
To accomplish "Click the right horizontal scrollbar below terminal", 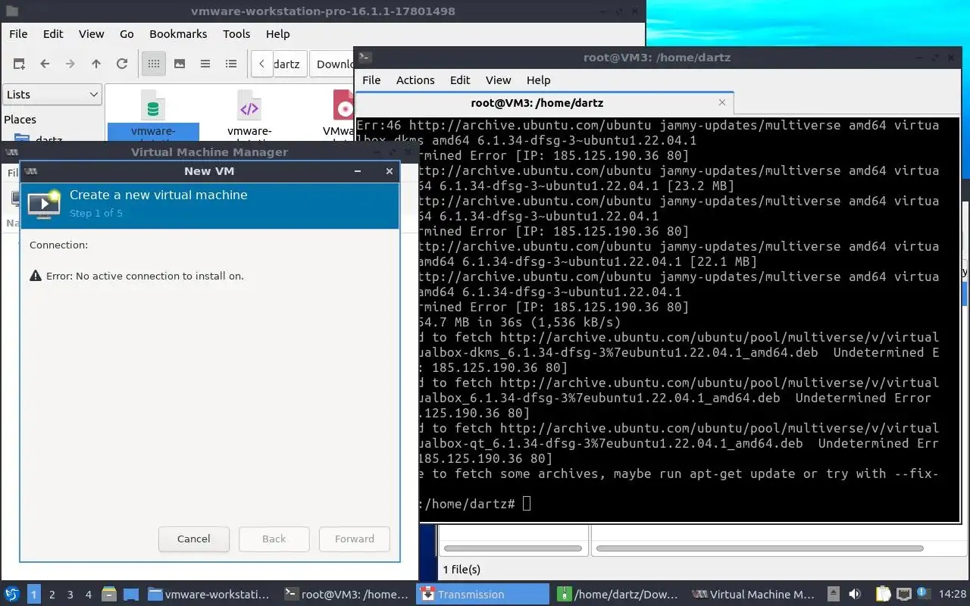I will (761, 548).
